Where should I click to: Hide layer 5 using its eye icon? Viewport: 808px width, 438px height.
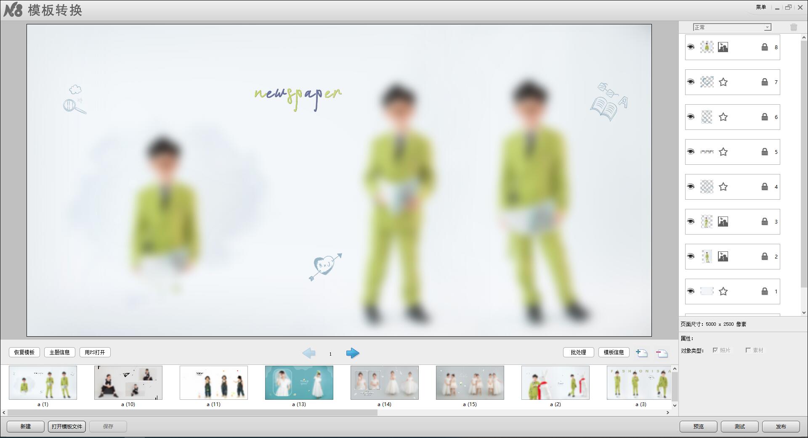(691, 152)
